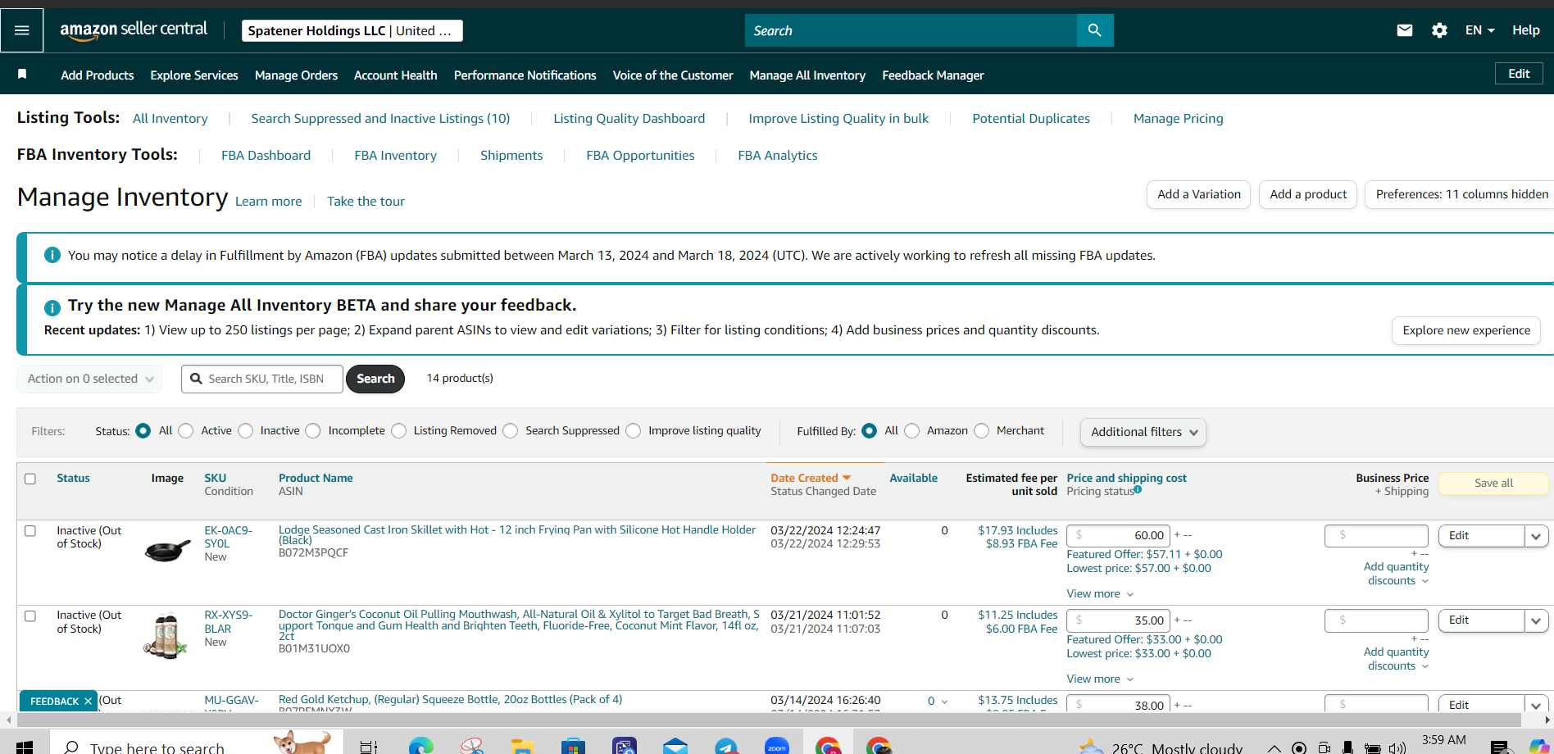Close the FEEDBACK tab with its X
Screen dimensions: 1554x754
(88, 701)
